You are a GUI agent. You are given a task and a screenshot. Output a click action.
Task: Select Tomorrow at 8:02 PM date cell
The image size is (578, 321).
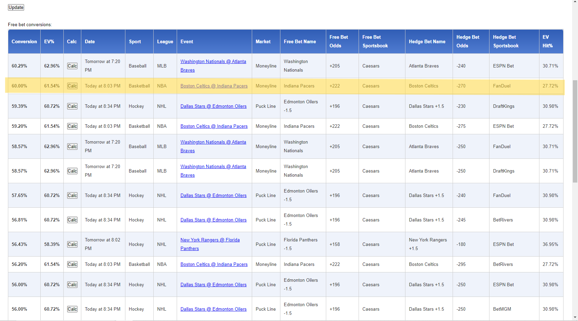tap(102, 244)
